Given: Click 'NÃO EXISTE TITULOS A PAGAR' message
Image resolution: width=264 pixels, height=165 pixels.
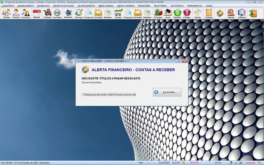Looking at the screenshot, I should (111, 79).
